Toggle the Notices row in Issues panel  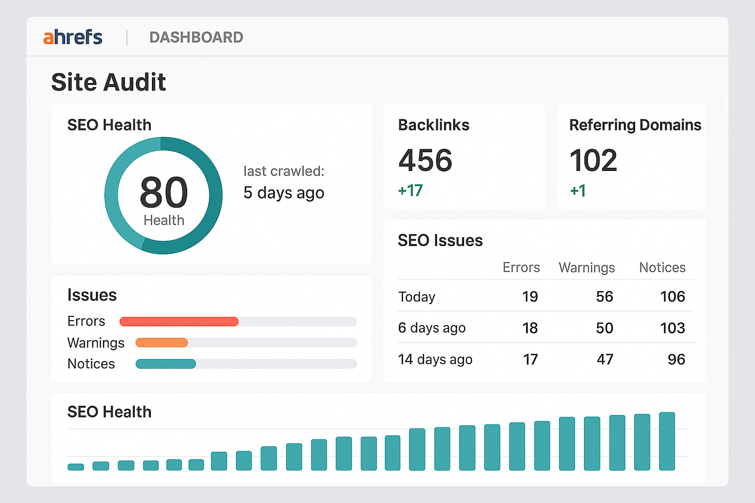pyautogui.click(x=91, y=364)
